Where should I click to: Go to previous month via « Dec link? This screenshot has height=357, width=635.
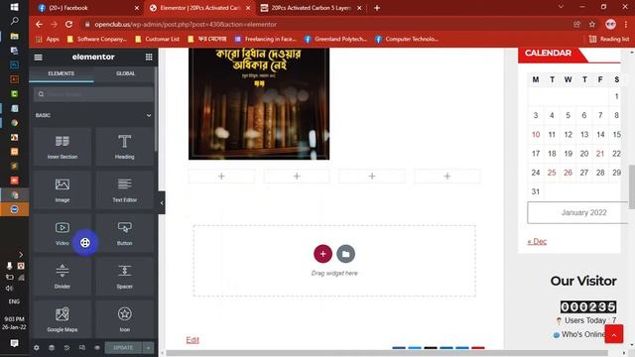537,241
